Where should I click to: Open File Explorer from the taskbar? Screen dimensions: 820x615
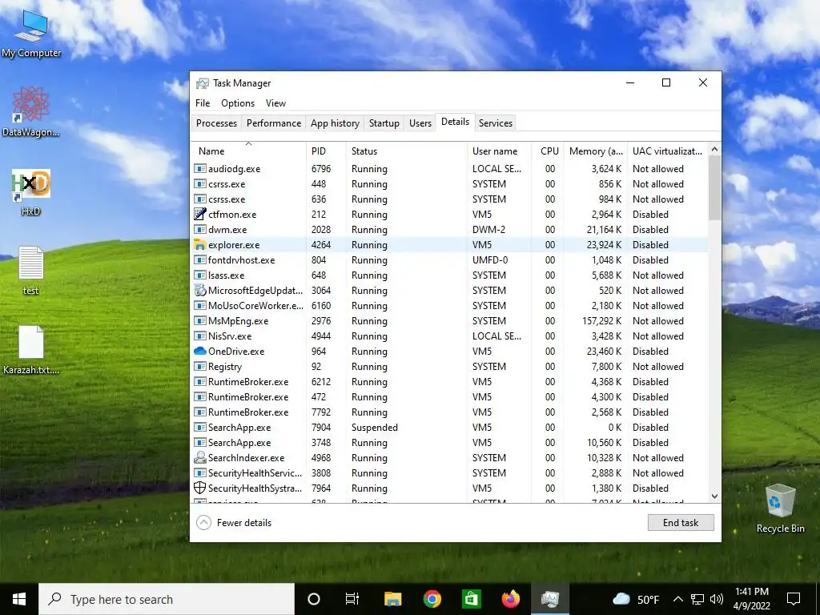(392, 599)
